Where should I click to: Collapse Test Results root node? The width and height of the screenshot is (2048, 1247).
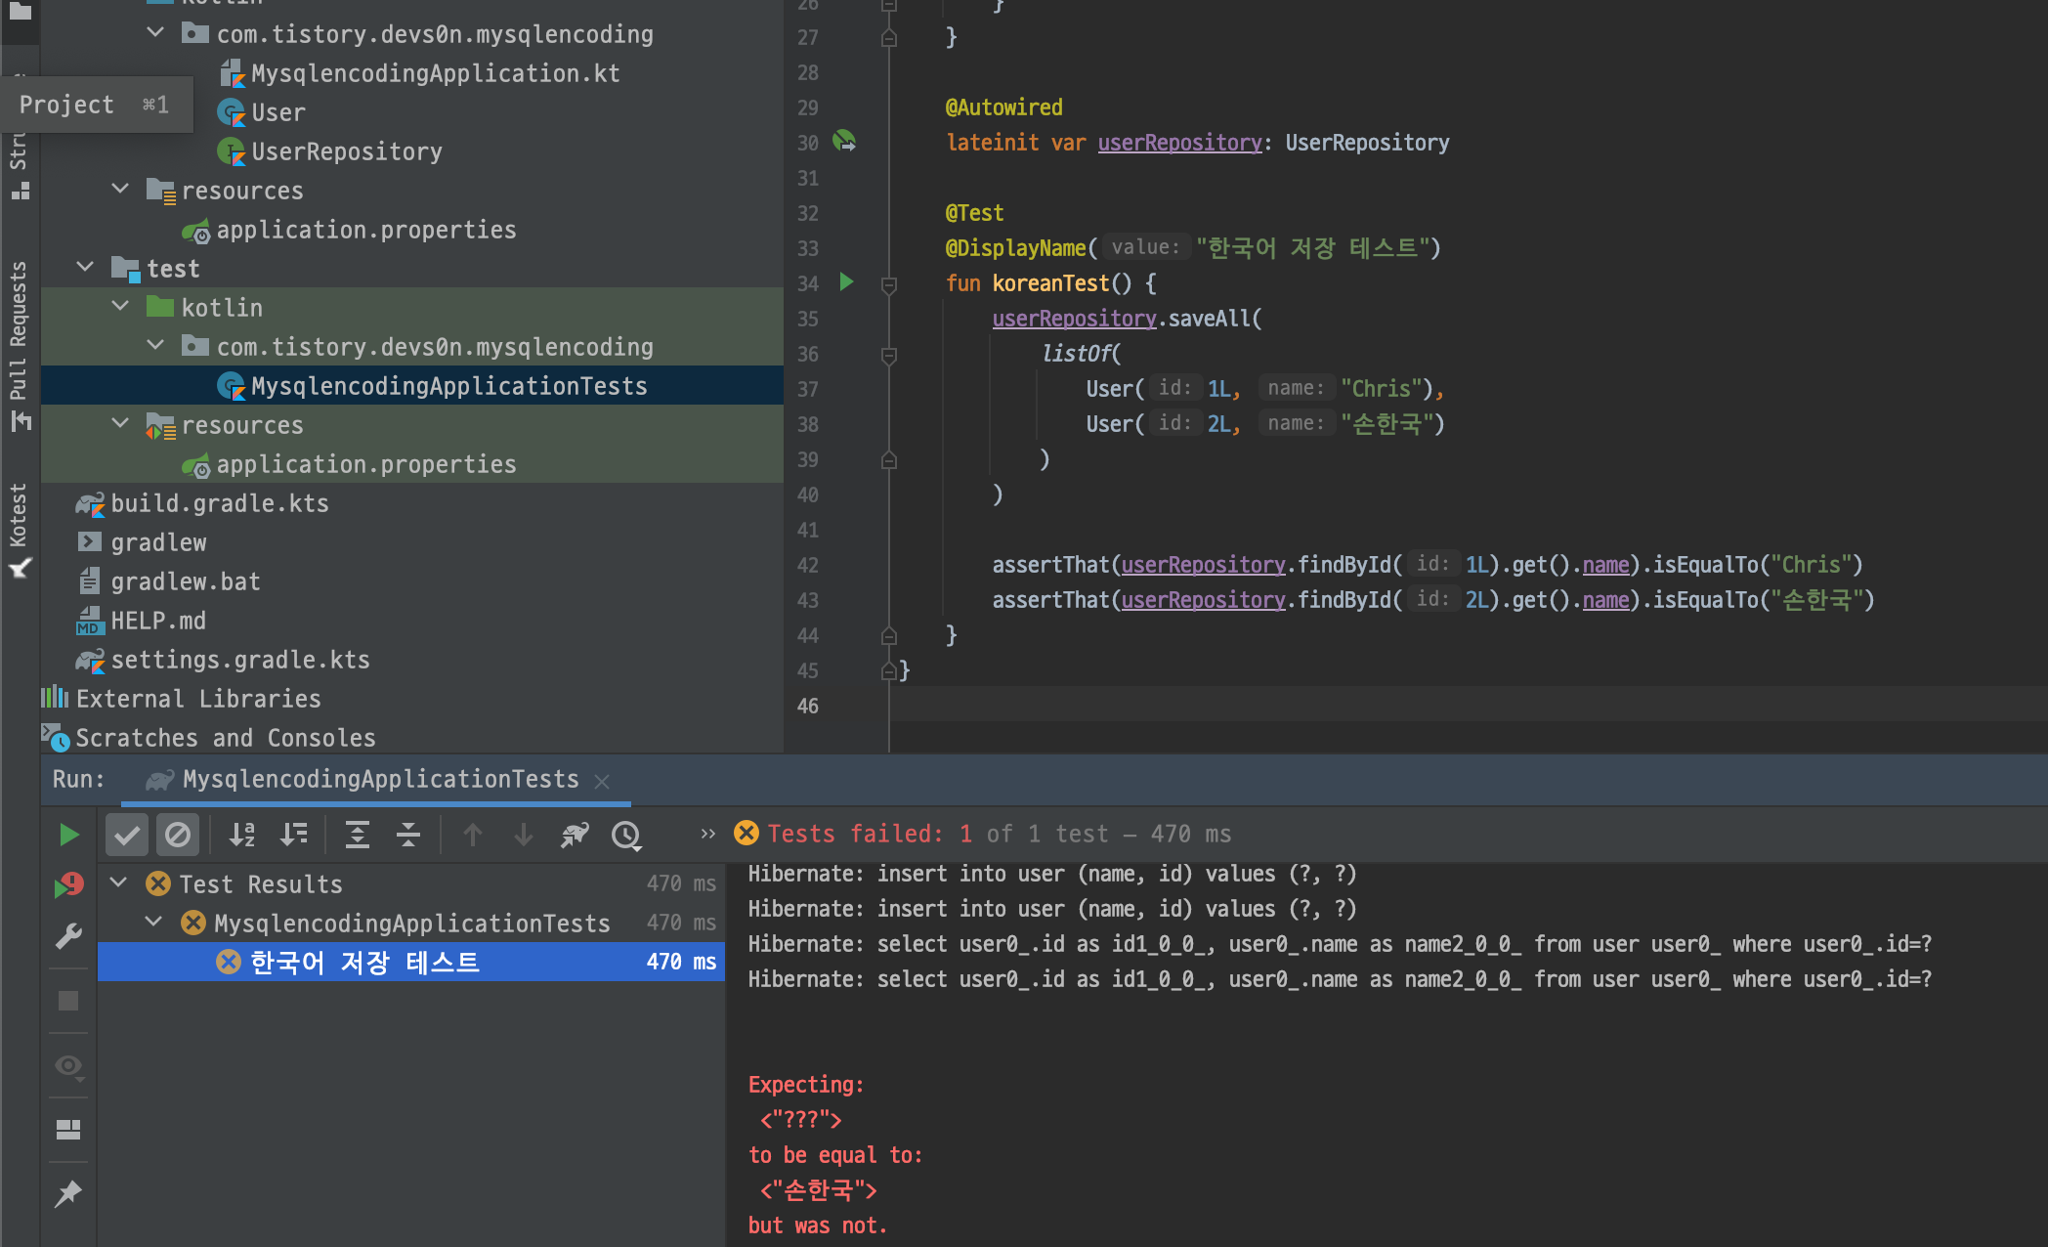[x=119, y=882]
